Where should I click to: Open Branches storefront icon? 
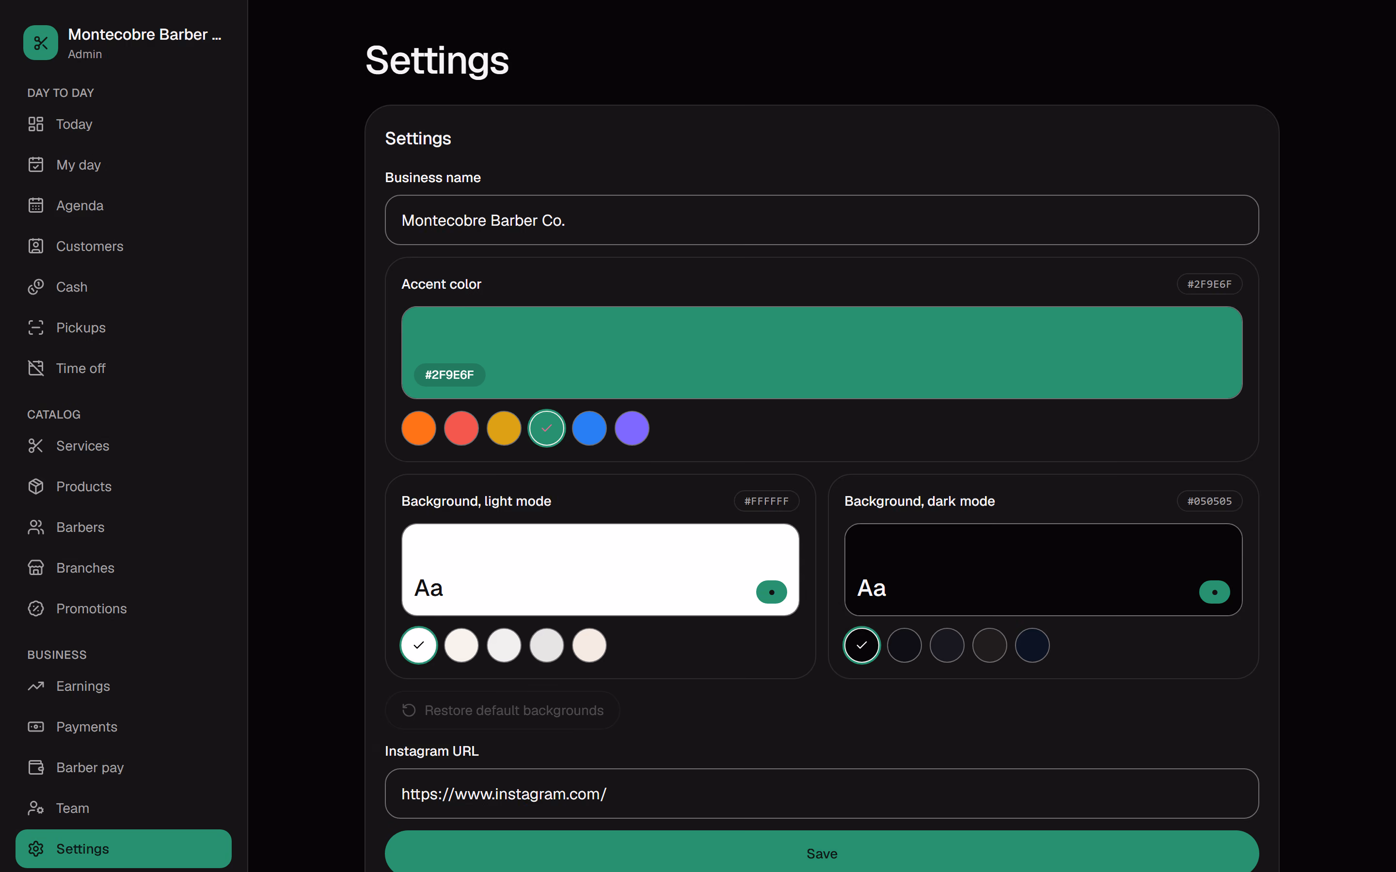pos(36,568)
